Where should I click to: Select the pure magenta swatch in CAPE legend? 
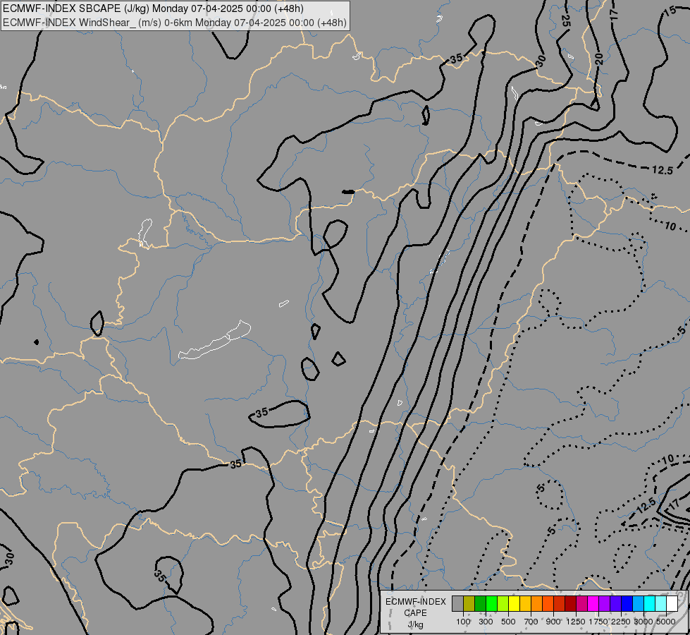593,603
